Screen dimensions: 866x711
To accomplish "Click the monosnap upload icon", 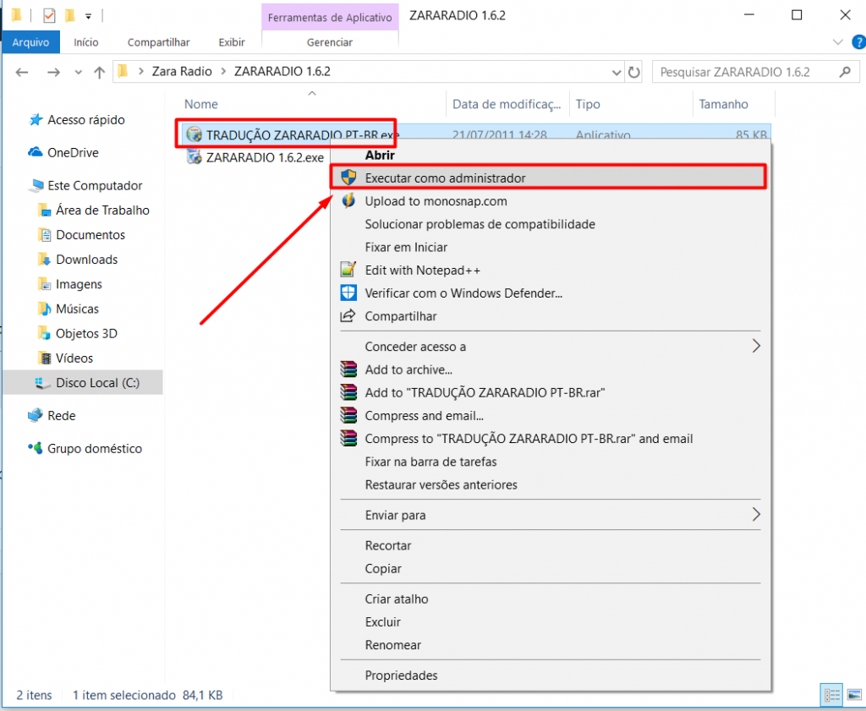I will 348,201.
